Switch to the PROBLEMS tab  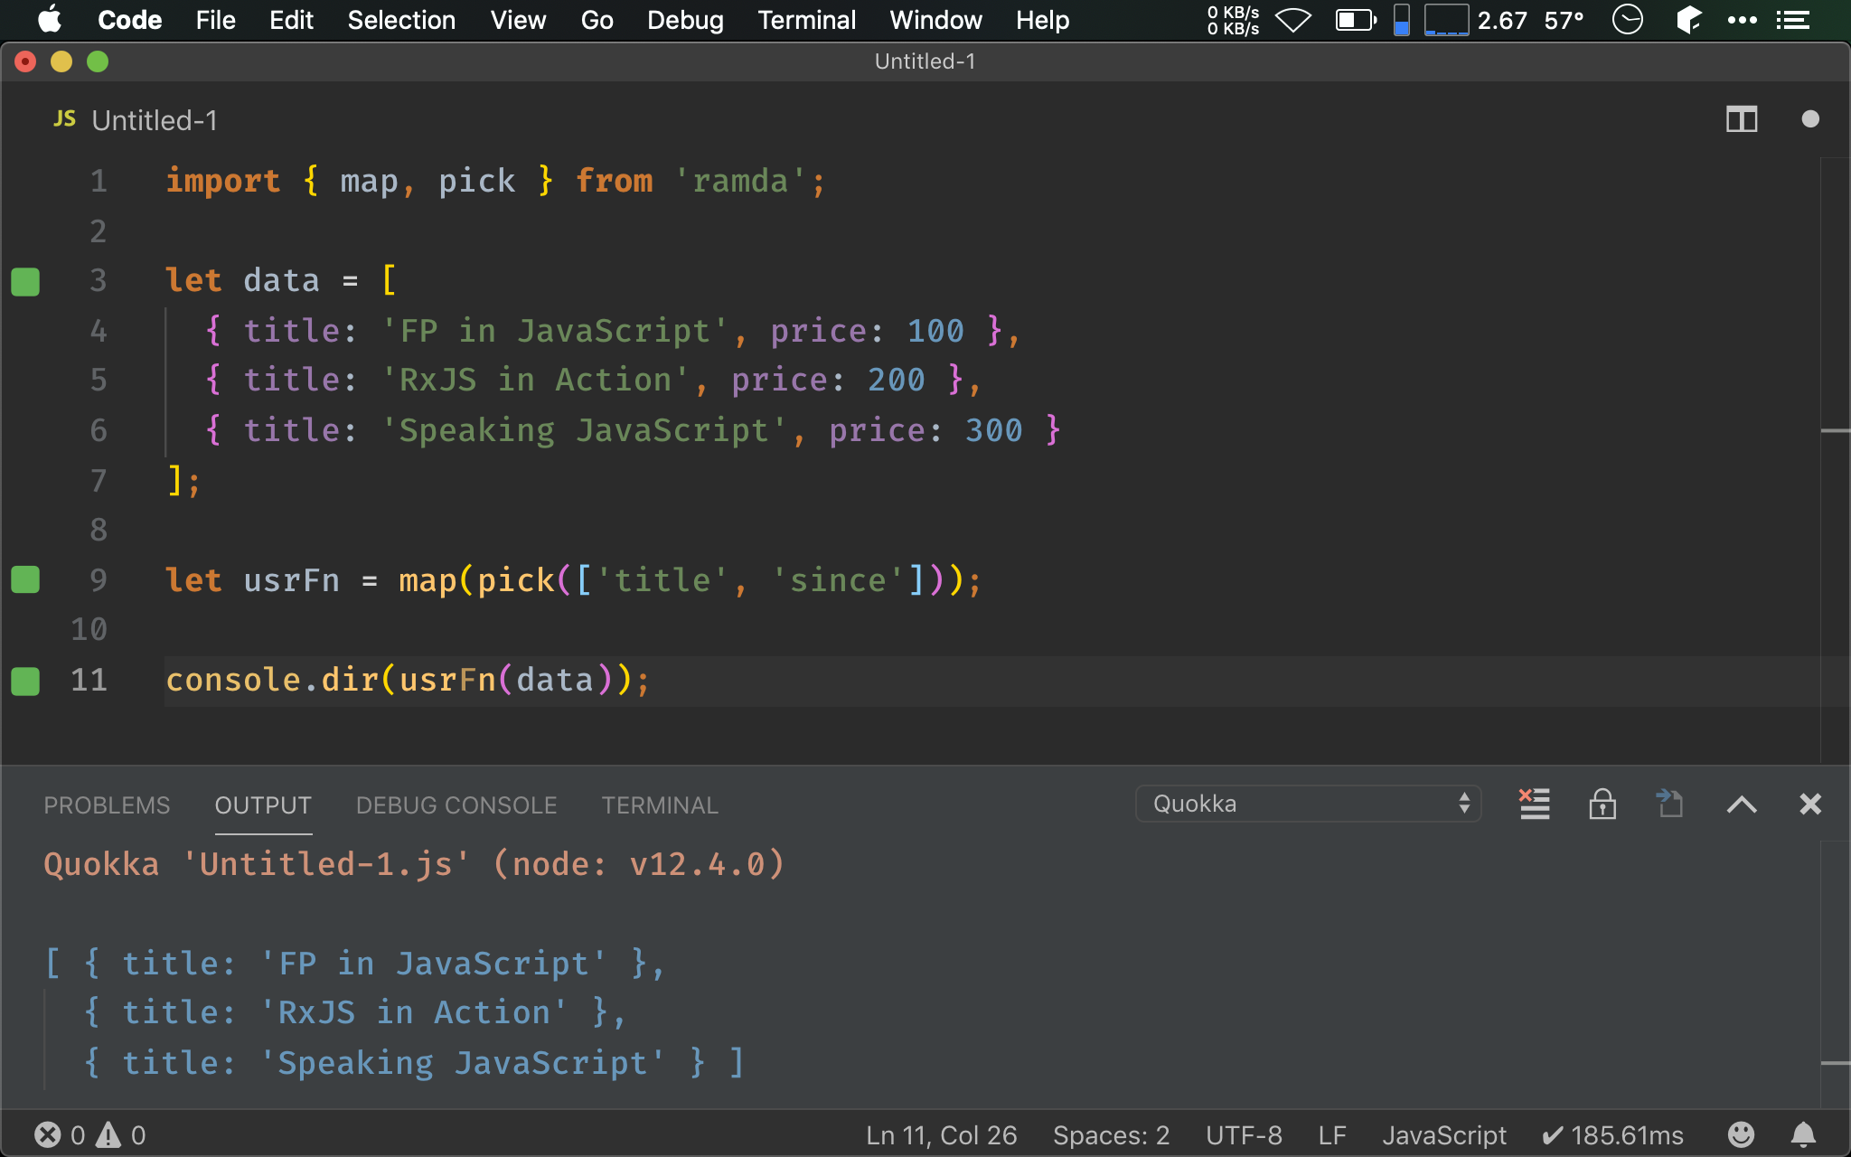107,805
